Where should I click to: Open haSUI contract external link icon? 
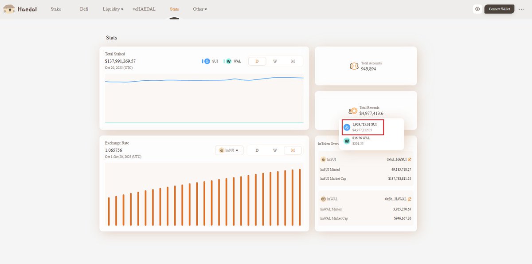click(x=410, y=159)
